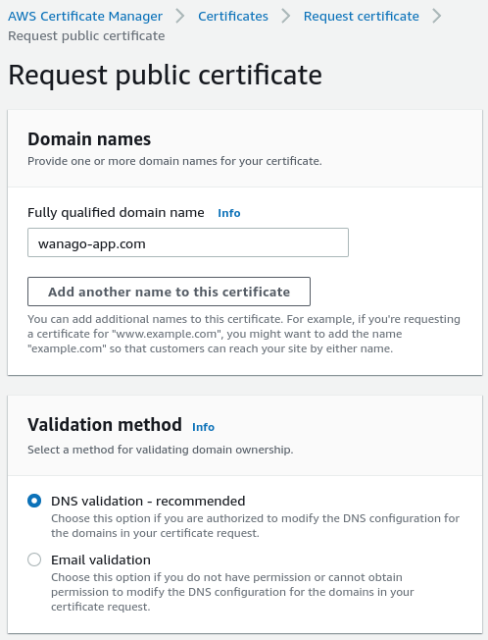
Task: Select the DNS validation radio button
Action: [x=34, y=501]
